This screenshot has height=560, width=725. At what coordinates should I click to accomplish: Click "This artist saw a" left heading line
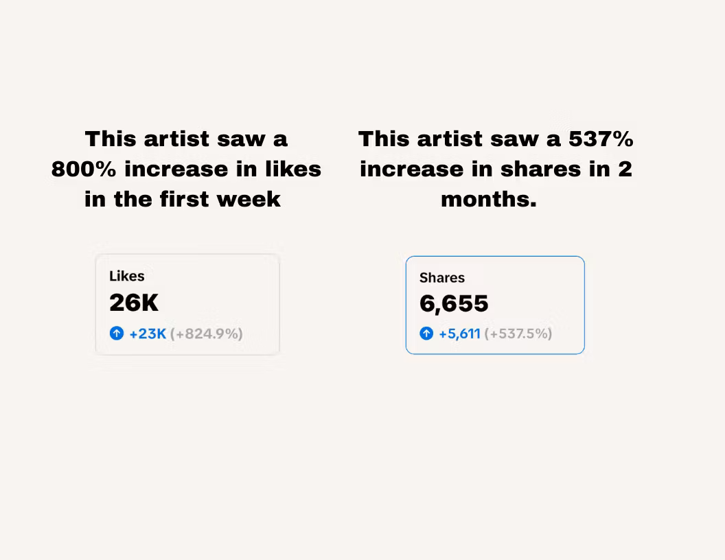pyautogui.click(x=186, y=139)
